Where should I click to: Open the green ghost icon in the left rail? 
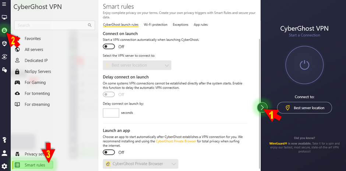(4, 30)
